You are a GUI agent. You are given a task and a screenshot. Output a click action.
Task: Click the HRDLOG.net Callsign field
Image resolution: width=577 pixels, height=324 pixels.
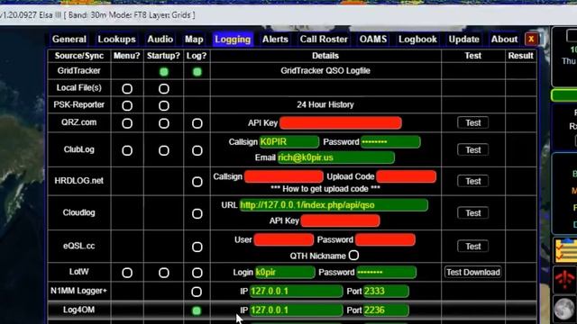tap(284, 176)
